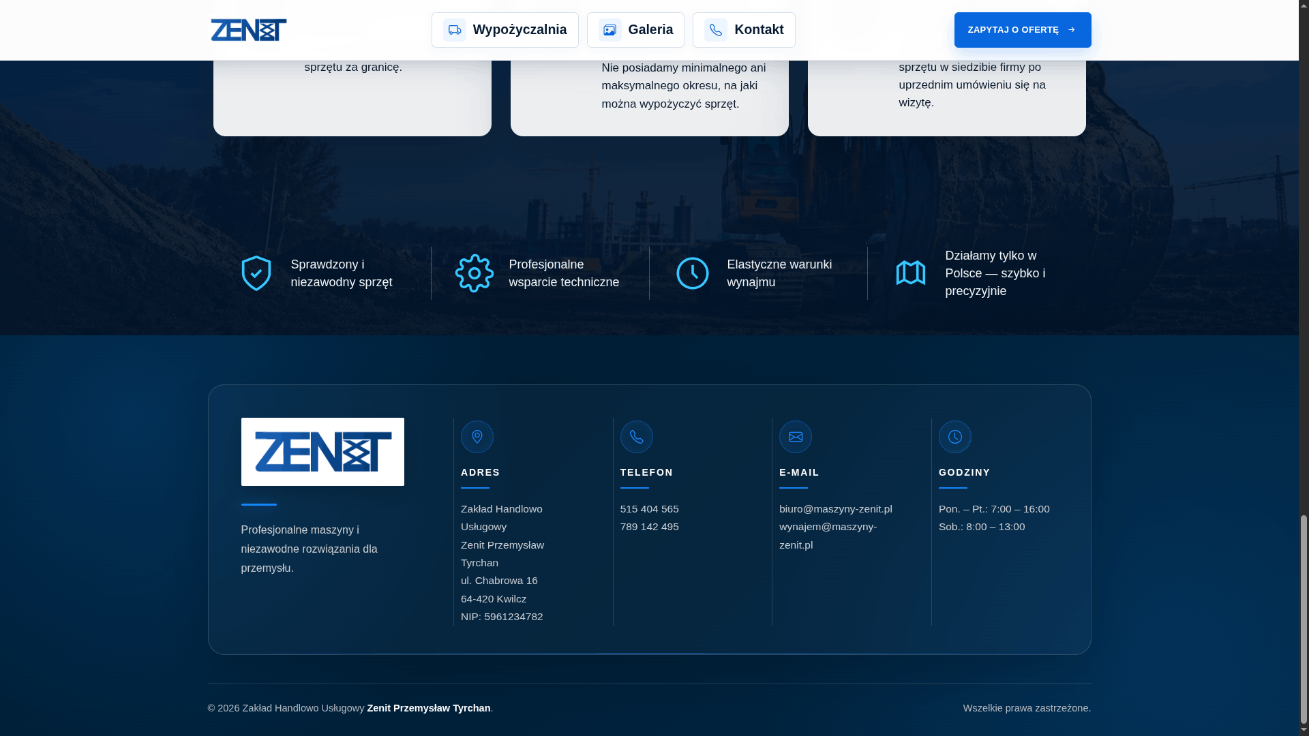Click the ul. Chabrowa 16 address line
Screen dimensions: 1309x736
(500, 581)
